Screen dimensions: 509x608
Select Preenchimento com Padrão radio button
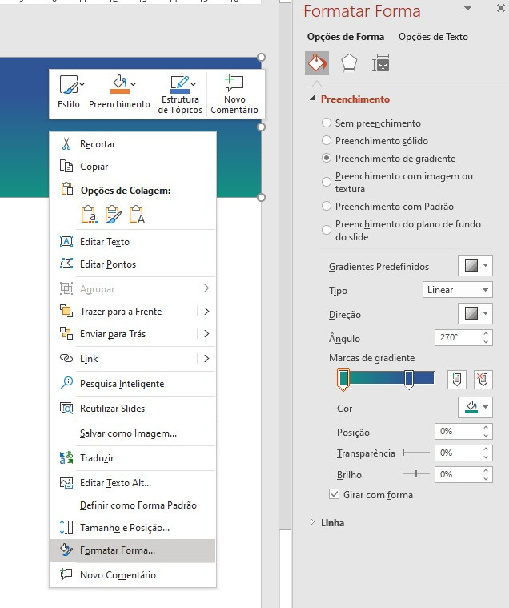click(327, 207)
